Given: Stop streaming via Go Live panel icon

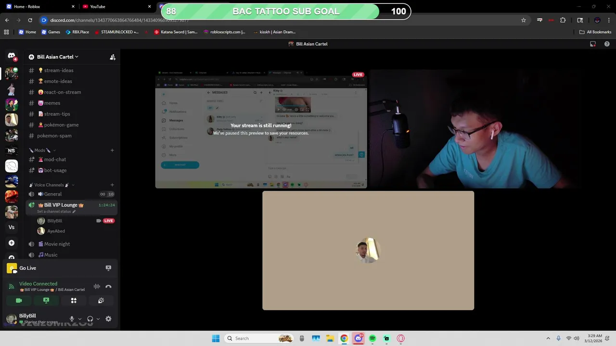Looking at the screenshot, I should pyautogui.click(x=108, y=268).
